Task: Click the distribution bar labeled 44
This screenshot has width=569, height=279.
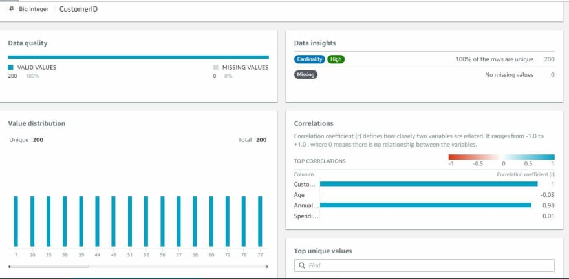Action: (97, 222)
